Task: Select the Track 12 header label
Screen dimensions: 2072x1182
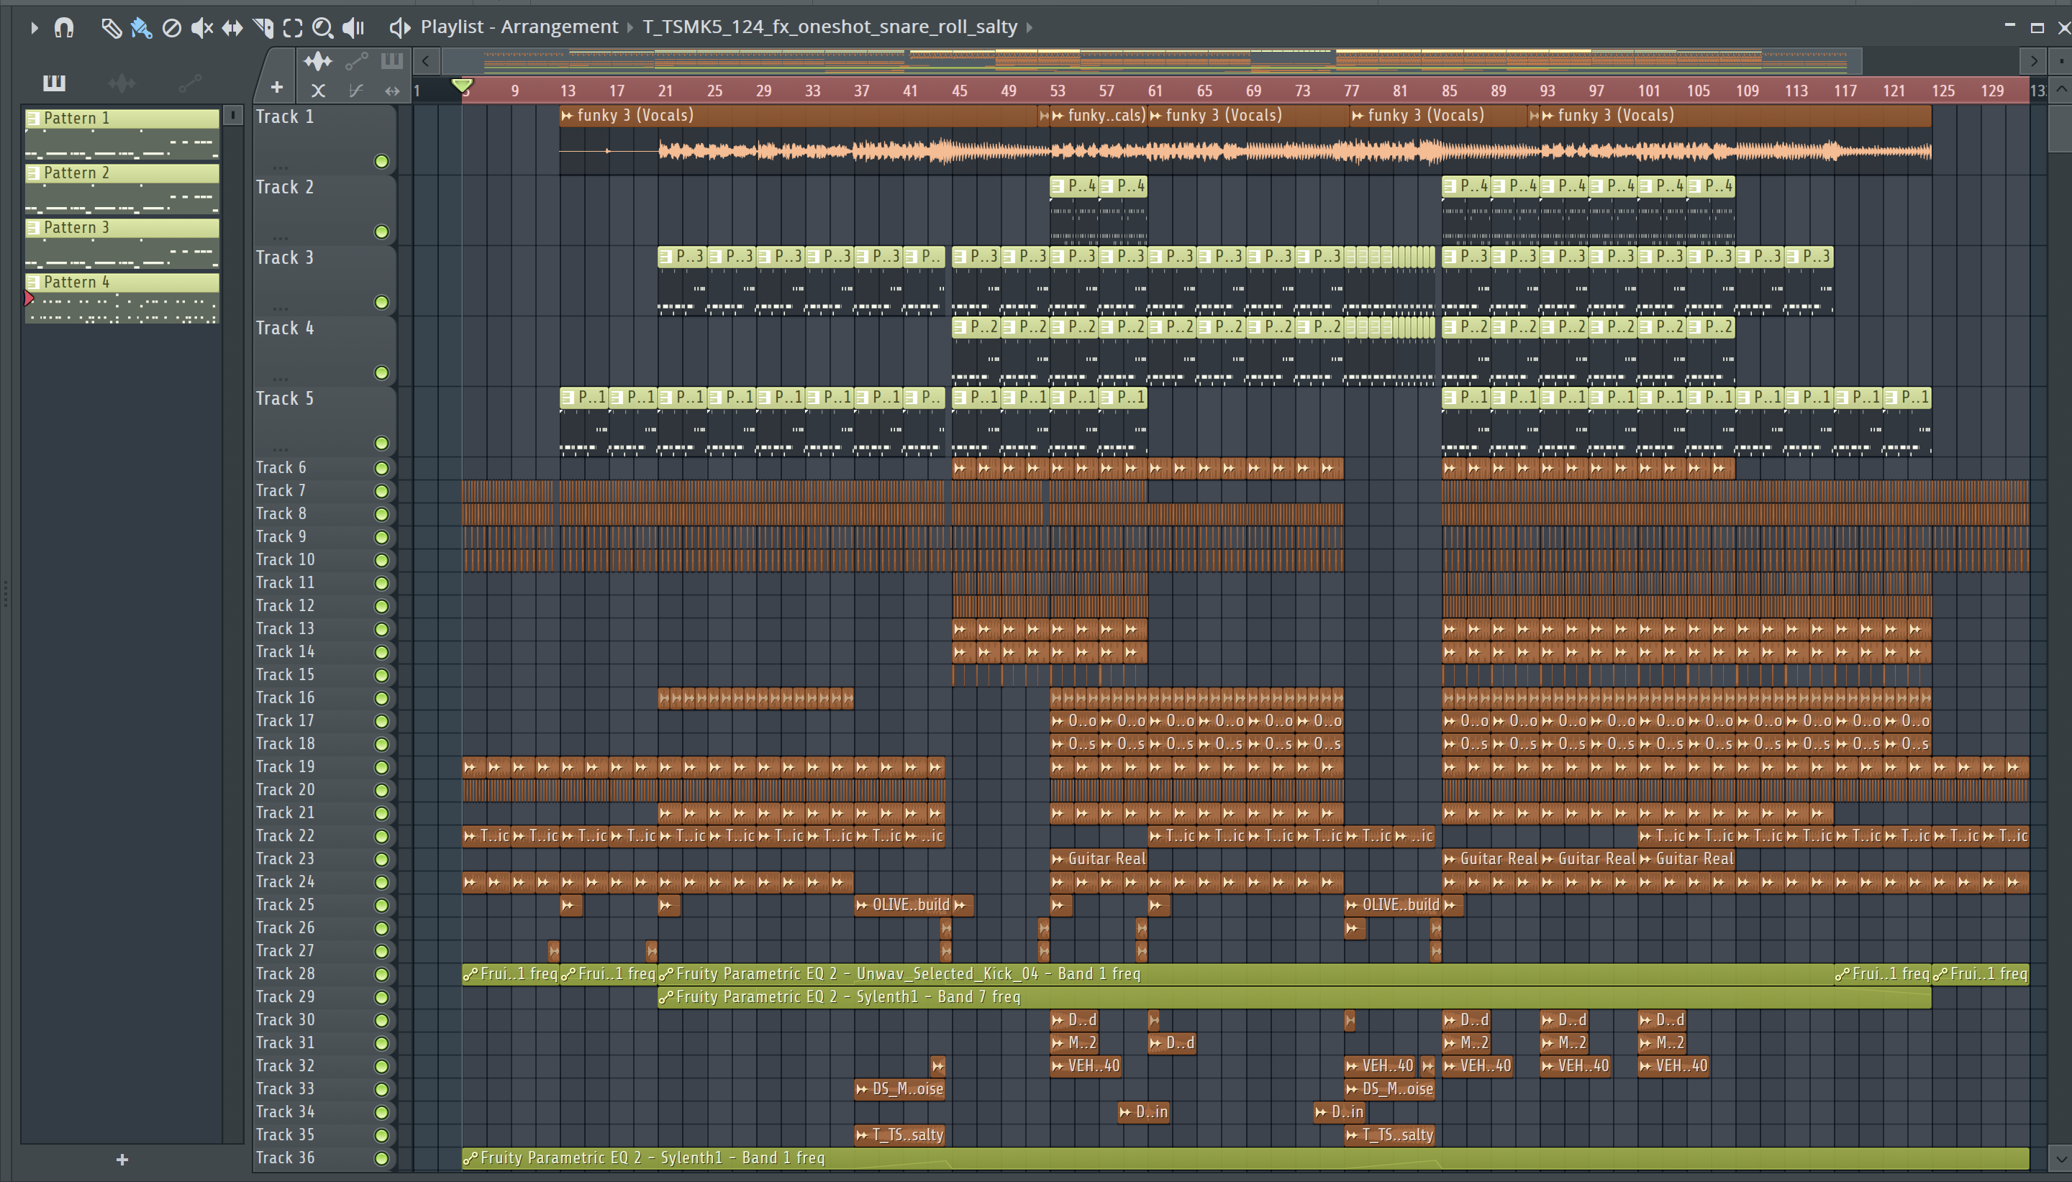Action: pyautogui.click(x=285, y=605)
